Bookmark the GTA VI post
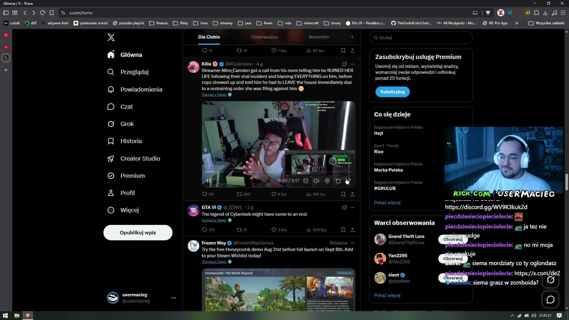The height and width of the screenshot is (320, 569). tap(343, 230)
